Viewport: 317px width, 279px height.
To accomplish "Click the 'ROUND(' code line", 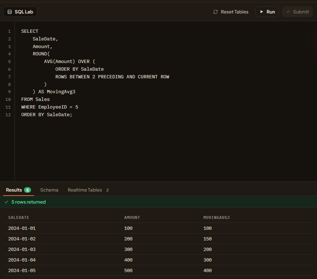I will point(41,54).
